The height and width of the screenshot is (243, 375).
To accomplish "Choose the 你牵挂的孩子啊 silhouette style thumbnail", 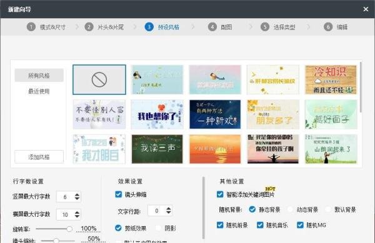I will tap(273, 149).
